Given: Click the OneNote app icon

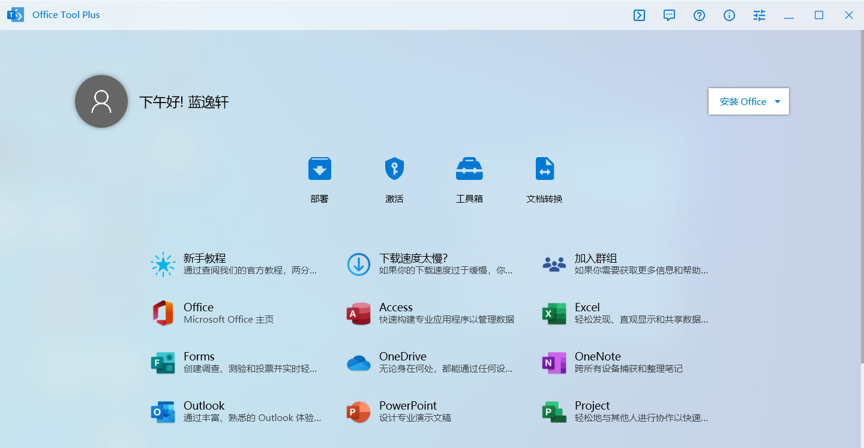Looking at the screenshot, I should [x=554, y=363].
